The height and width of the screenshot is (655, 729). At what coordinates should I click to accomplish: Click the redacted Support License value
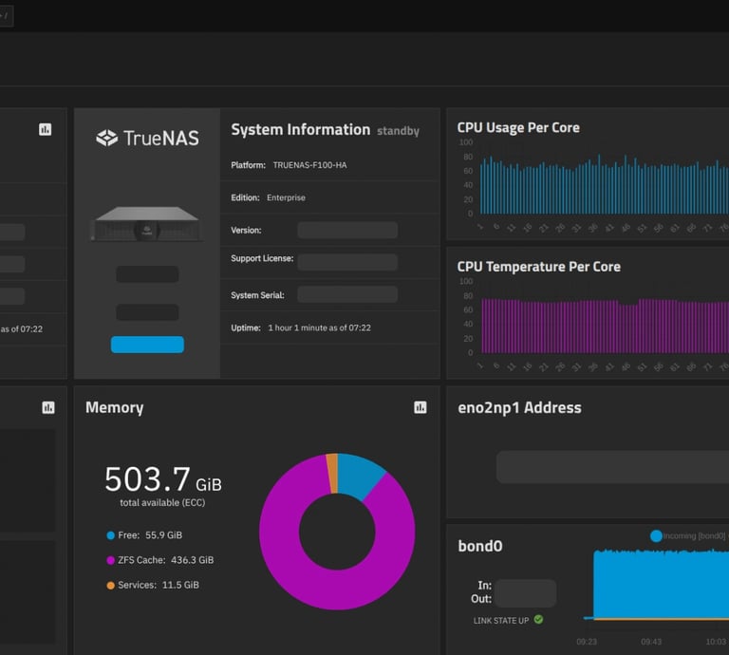tap(347, 262)
